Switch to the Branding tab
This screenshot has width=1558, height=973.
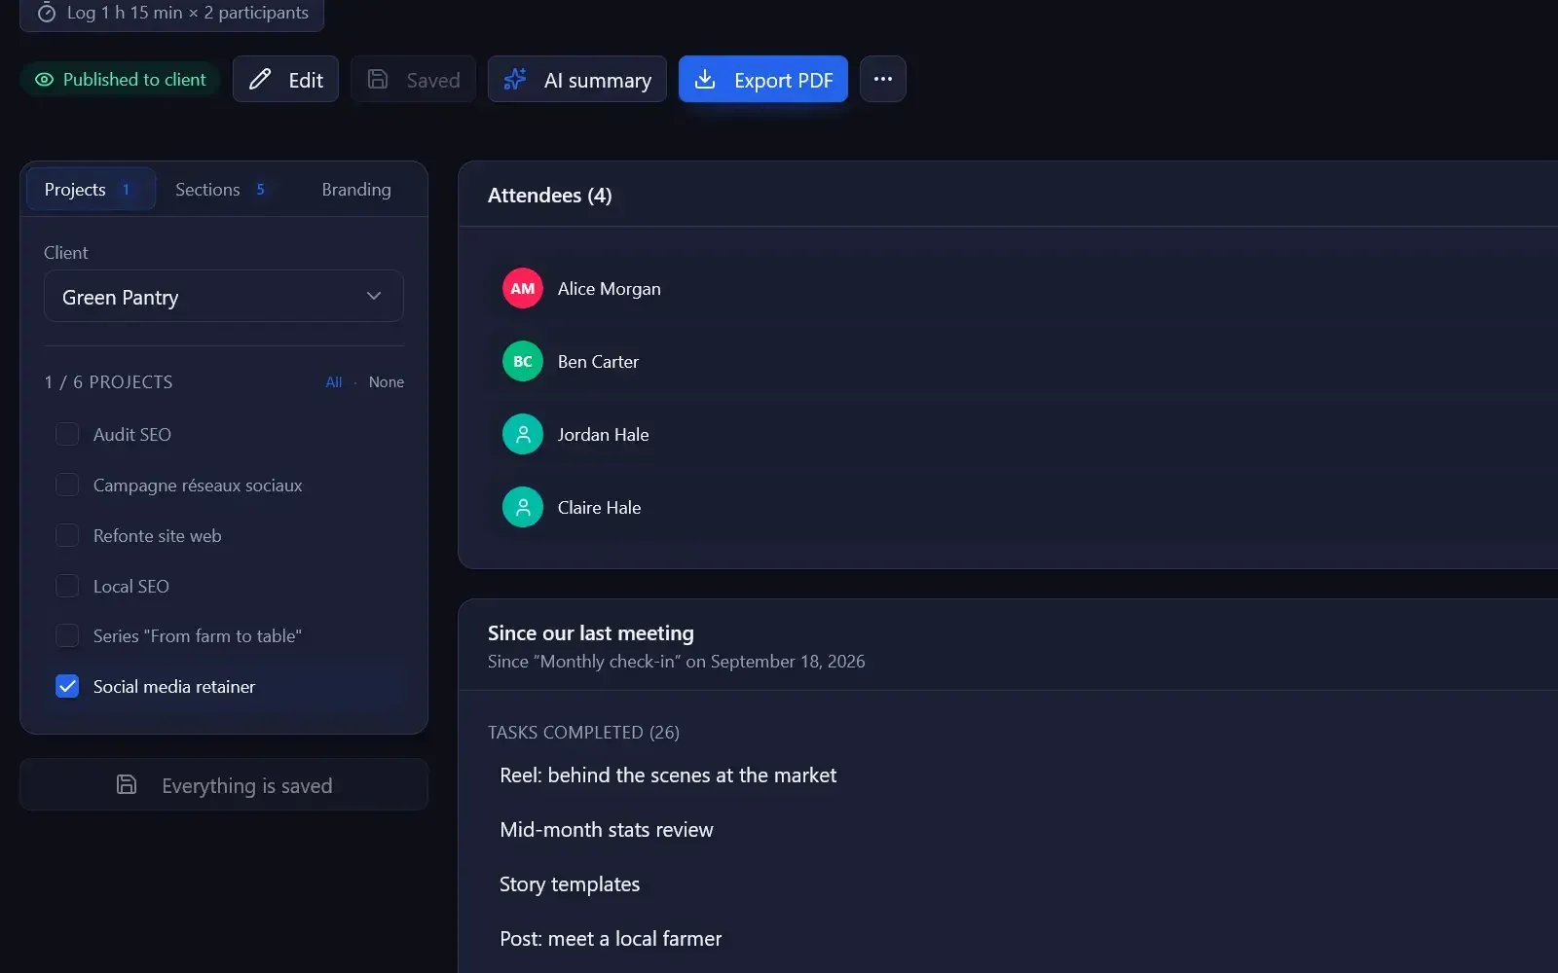coord(356,189)
